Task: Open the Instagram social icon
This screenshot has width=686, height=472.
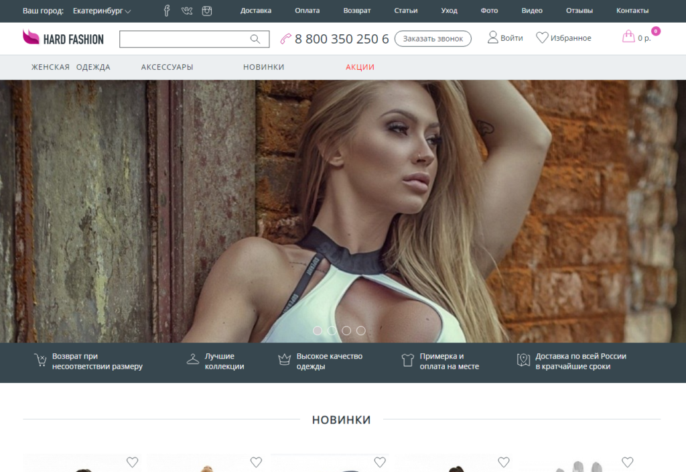Action: click(207, 11)
